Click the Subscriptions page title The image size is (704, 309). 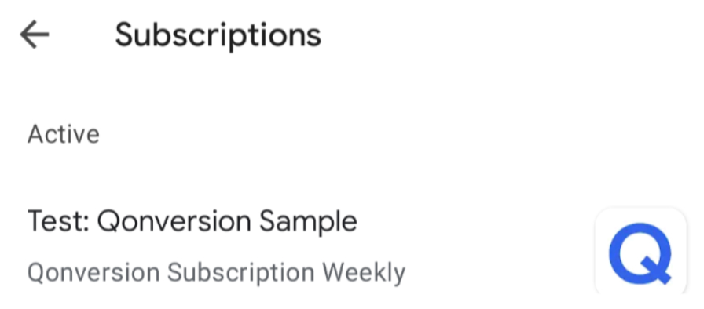[x=218, y=35]
